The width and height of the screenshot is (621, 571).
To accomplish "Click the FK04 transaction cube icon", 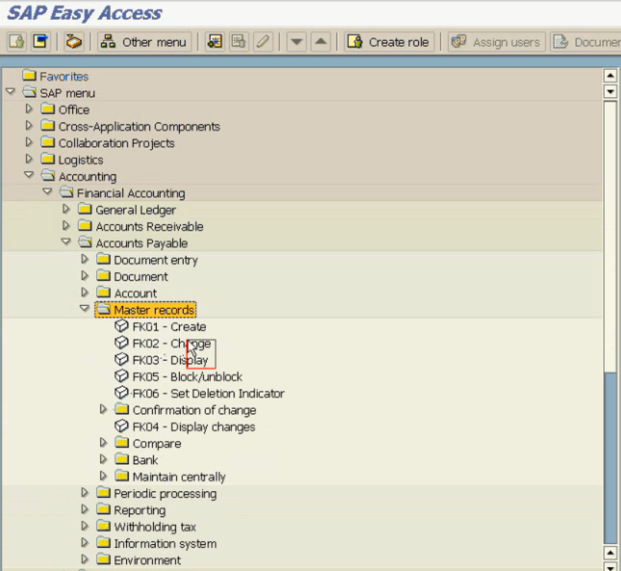I will pos(121,426).
